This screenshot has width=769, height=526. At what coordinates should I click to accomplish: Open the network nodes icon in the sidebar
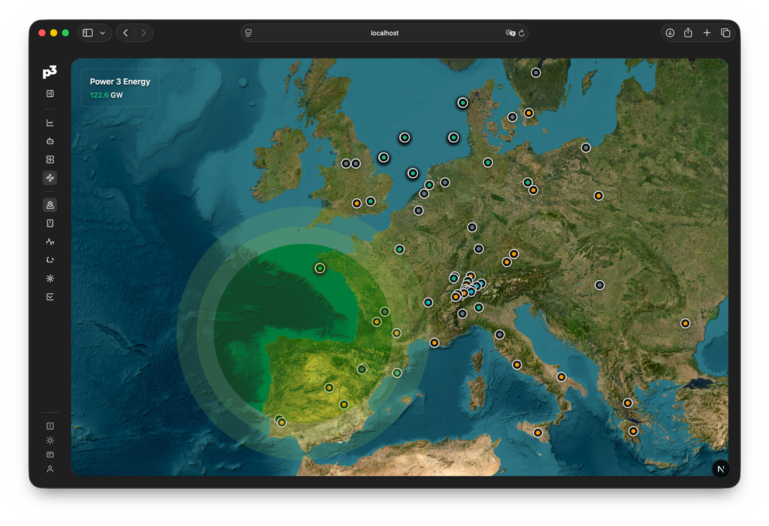[50, 178]
